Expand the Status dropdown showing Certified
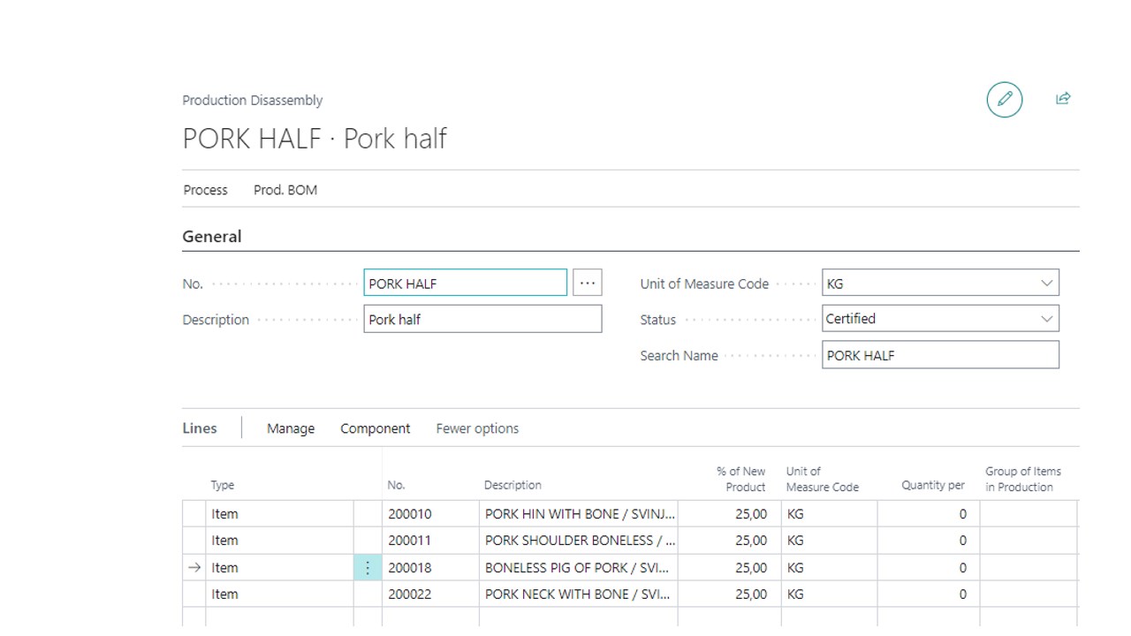Image resolution: width=1131 pixels, height=636 pixels. pos(1046,319)
